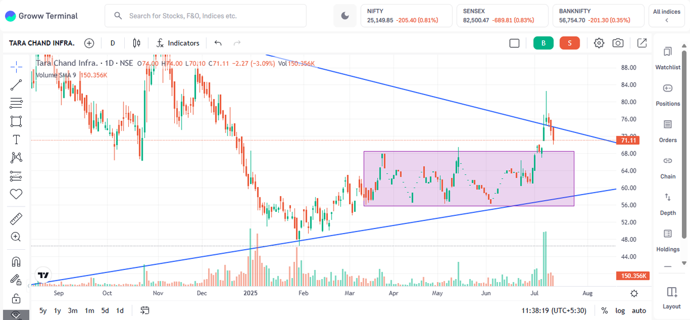Take a chart snapshot with camera icon
Screen dimensions: 690x320
click(x=618, y=43)
